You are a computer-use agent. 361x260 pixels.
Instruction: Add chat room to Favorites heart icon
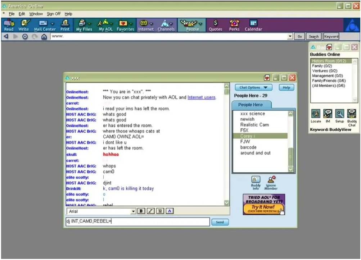pyautogui.click(x=267, y=78)
